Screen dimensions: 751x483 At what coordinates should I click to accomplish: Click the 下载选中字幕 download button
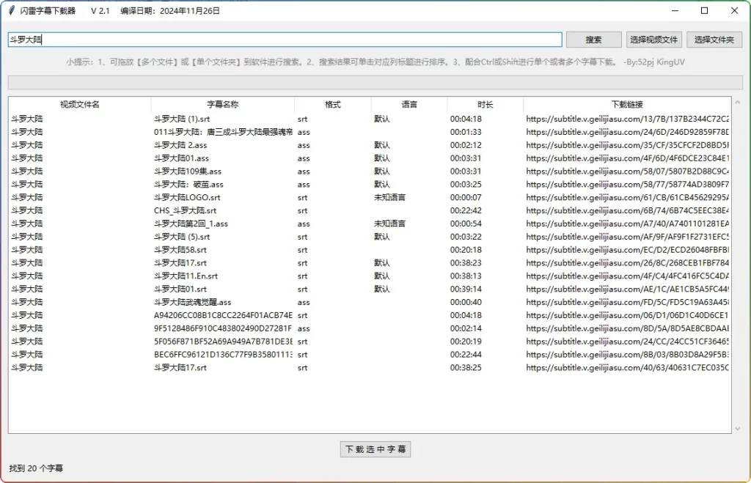click(x=375, y=449)
